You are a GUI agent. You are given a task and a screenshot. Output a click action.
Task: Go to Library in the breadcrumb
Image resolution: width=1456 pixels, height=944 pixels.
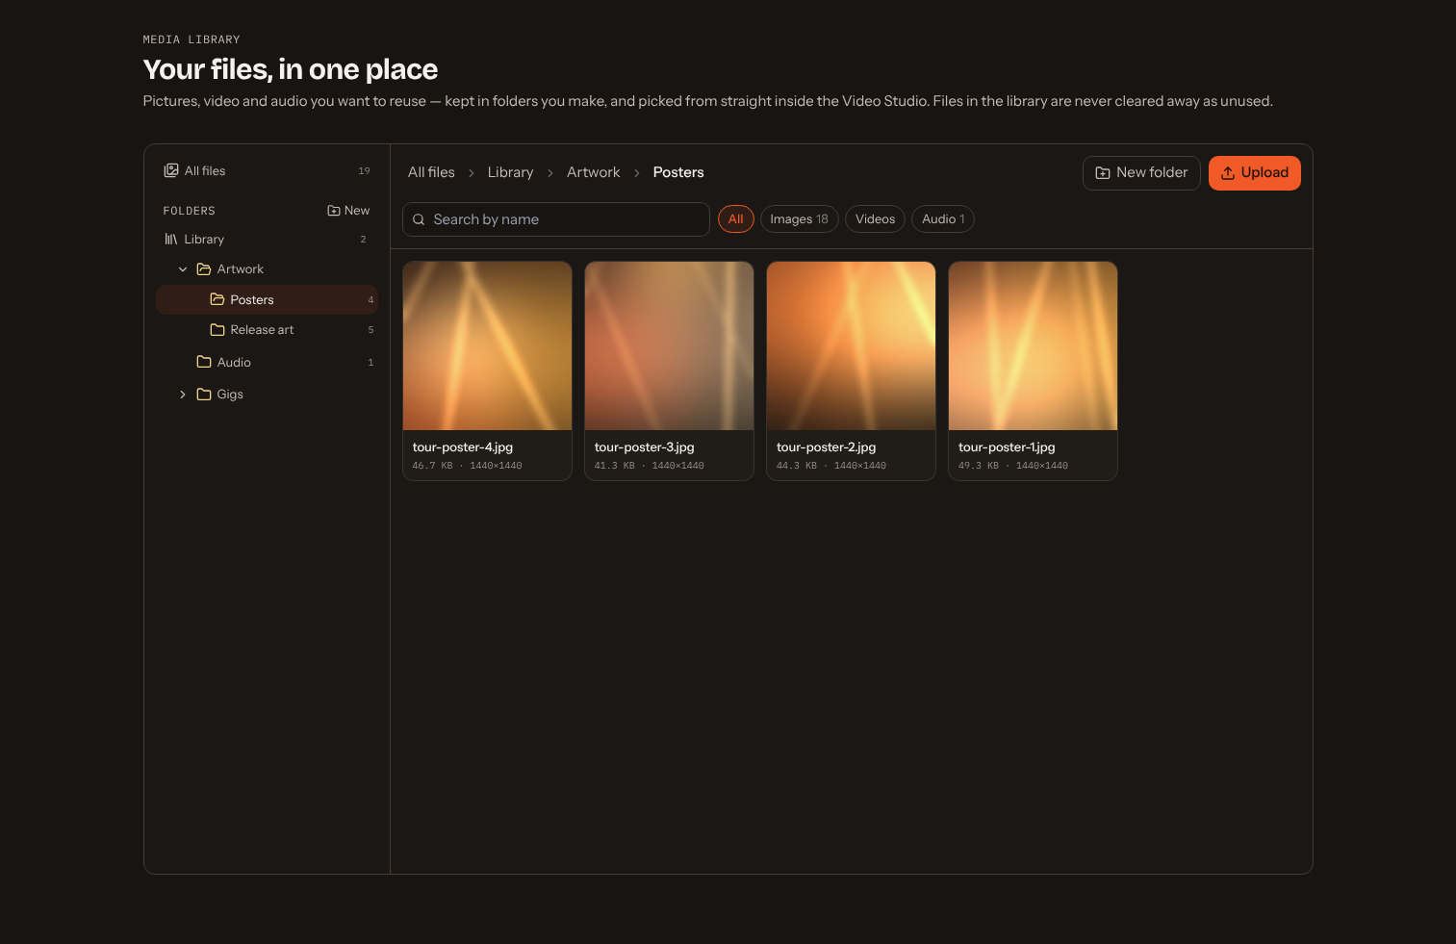(510, 172)
